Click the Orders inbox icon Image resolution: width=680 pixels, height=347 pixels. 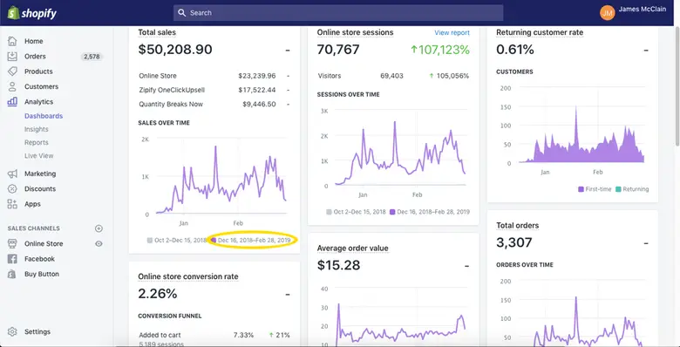tap(12, 57)
